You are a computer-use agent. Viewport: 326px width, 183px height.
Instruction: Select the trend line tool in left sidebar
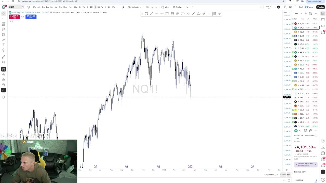coord(4,19)
